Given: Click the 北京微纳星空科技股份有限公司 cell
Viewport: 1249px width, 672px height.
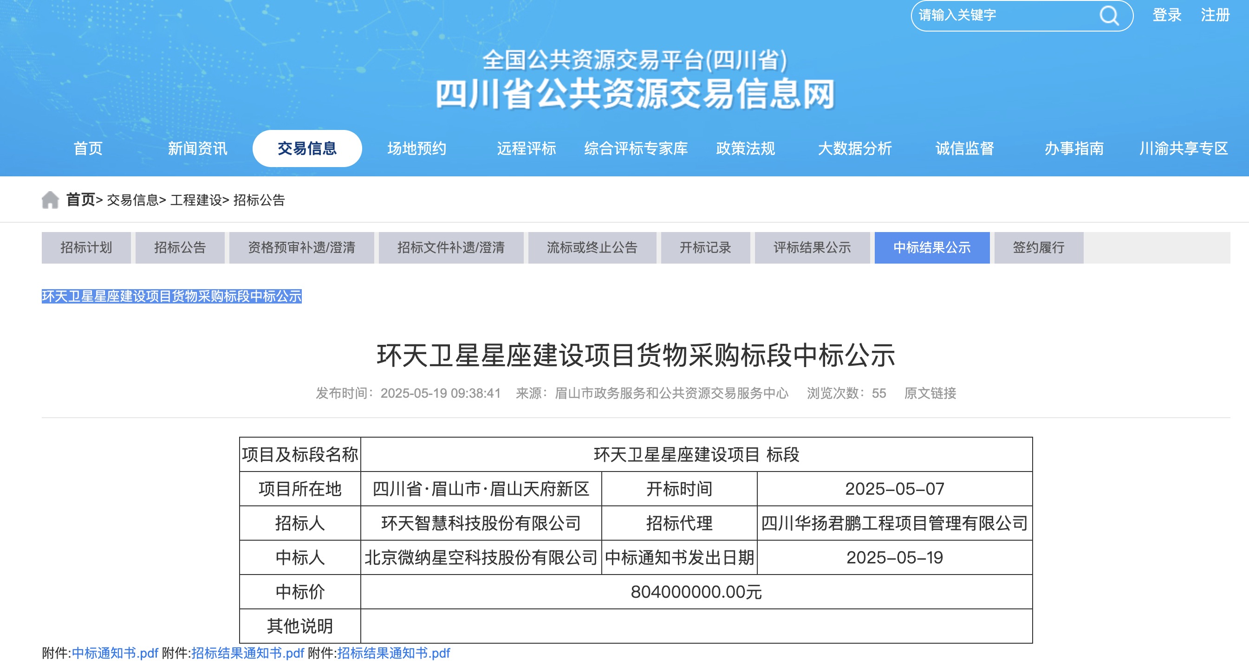Looking at the screenshot, I should coord(481,558).
